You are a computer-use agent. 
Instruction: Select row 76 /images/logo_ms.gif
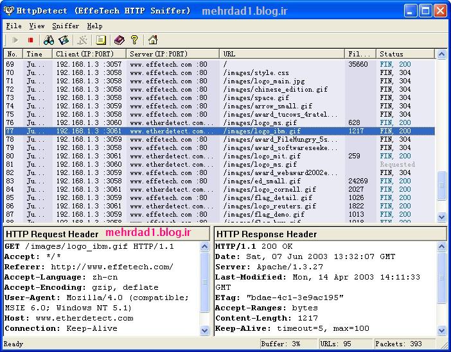pos(220,122)
